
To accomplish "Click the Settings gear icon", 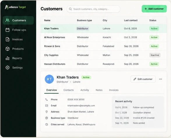I will click(7, 68).
